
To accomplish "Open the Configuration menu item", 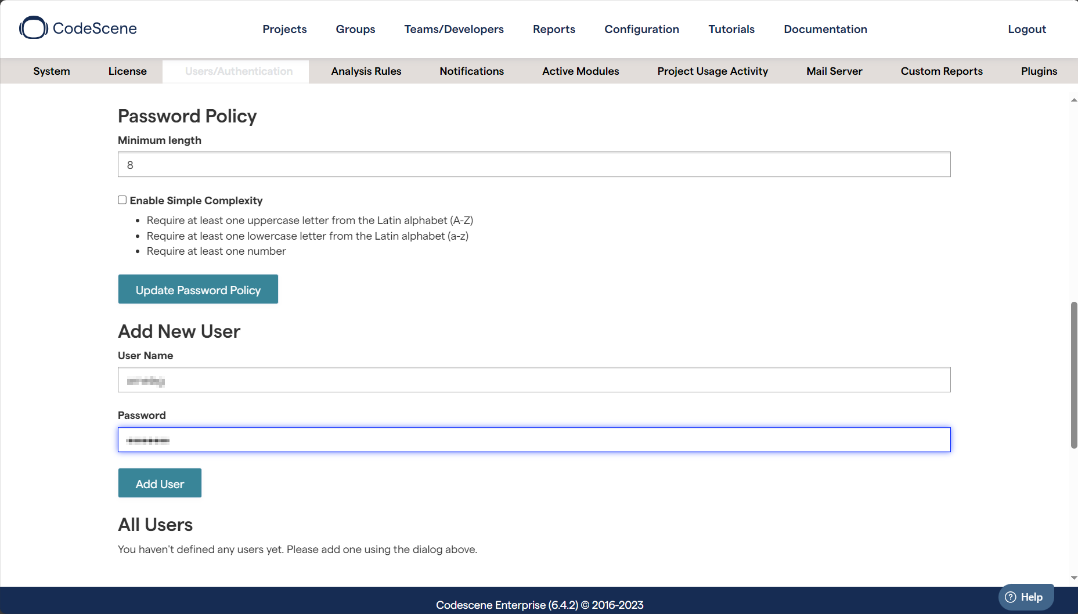I will (641, 29).
